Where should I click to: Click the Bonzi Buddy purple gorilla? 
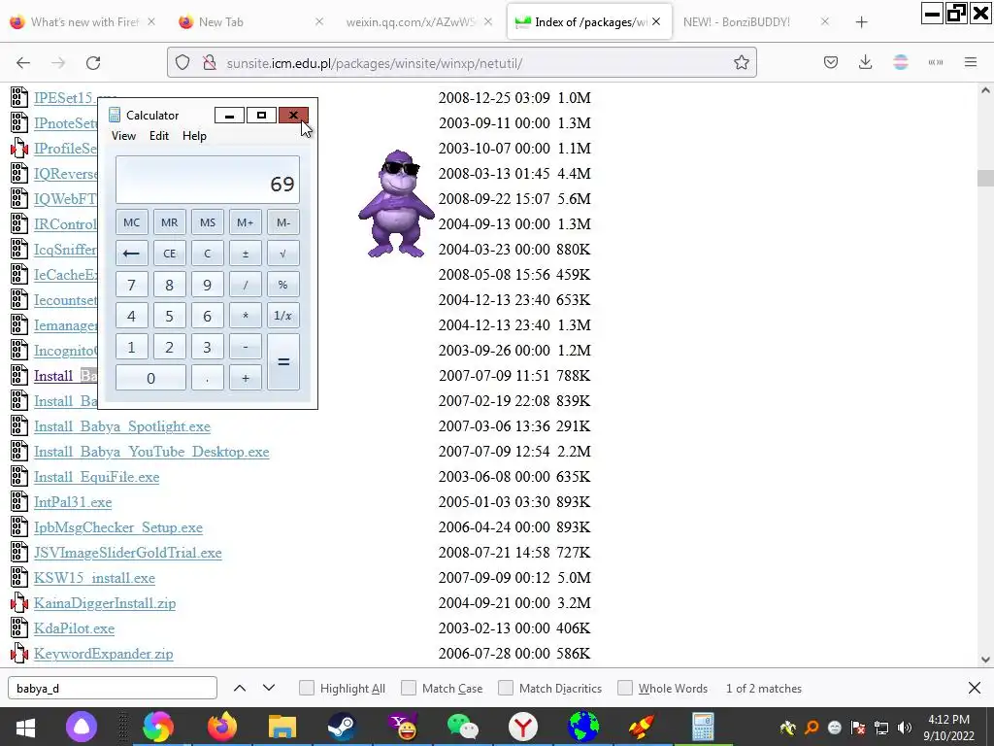396,204
